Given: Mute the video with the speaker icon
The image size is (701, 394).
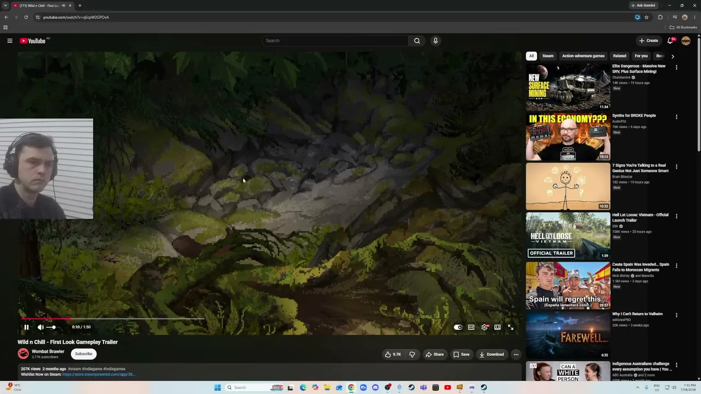Looking at the screenshot, I should [41, 327].
